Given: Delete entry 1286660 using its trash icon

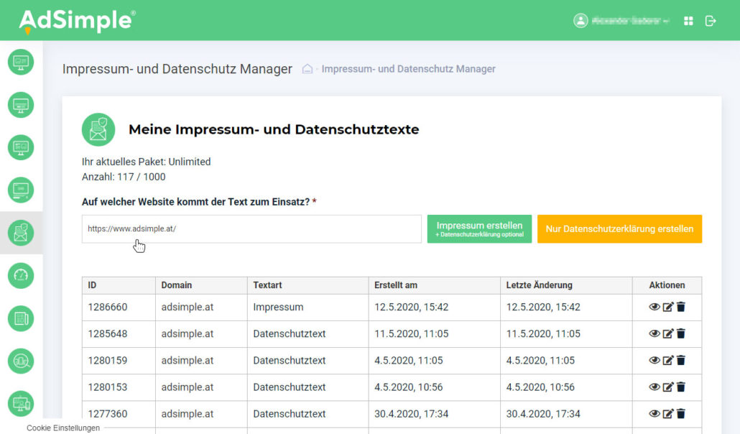Looking at the screenshot, I should point(680,307).
